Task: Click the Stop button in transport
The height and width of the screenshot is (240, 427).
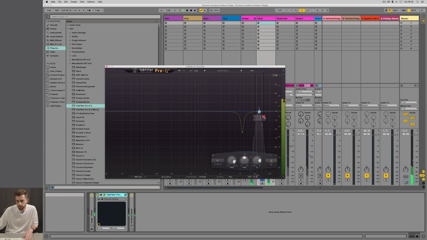Action: tap(187, 10)
